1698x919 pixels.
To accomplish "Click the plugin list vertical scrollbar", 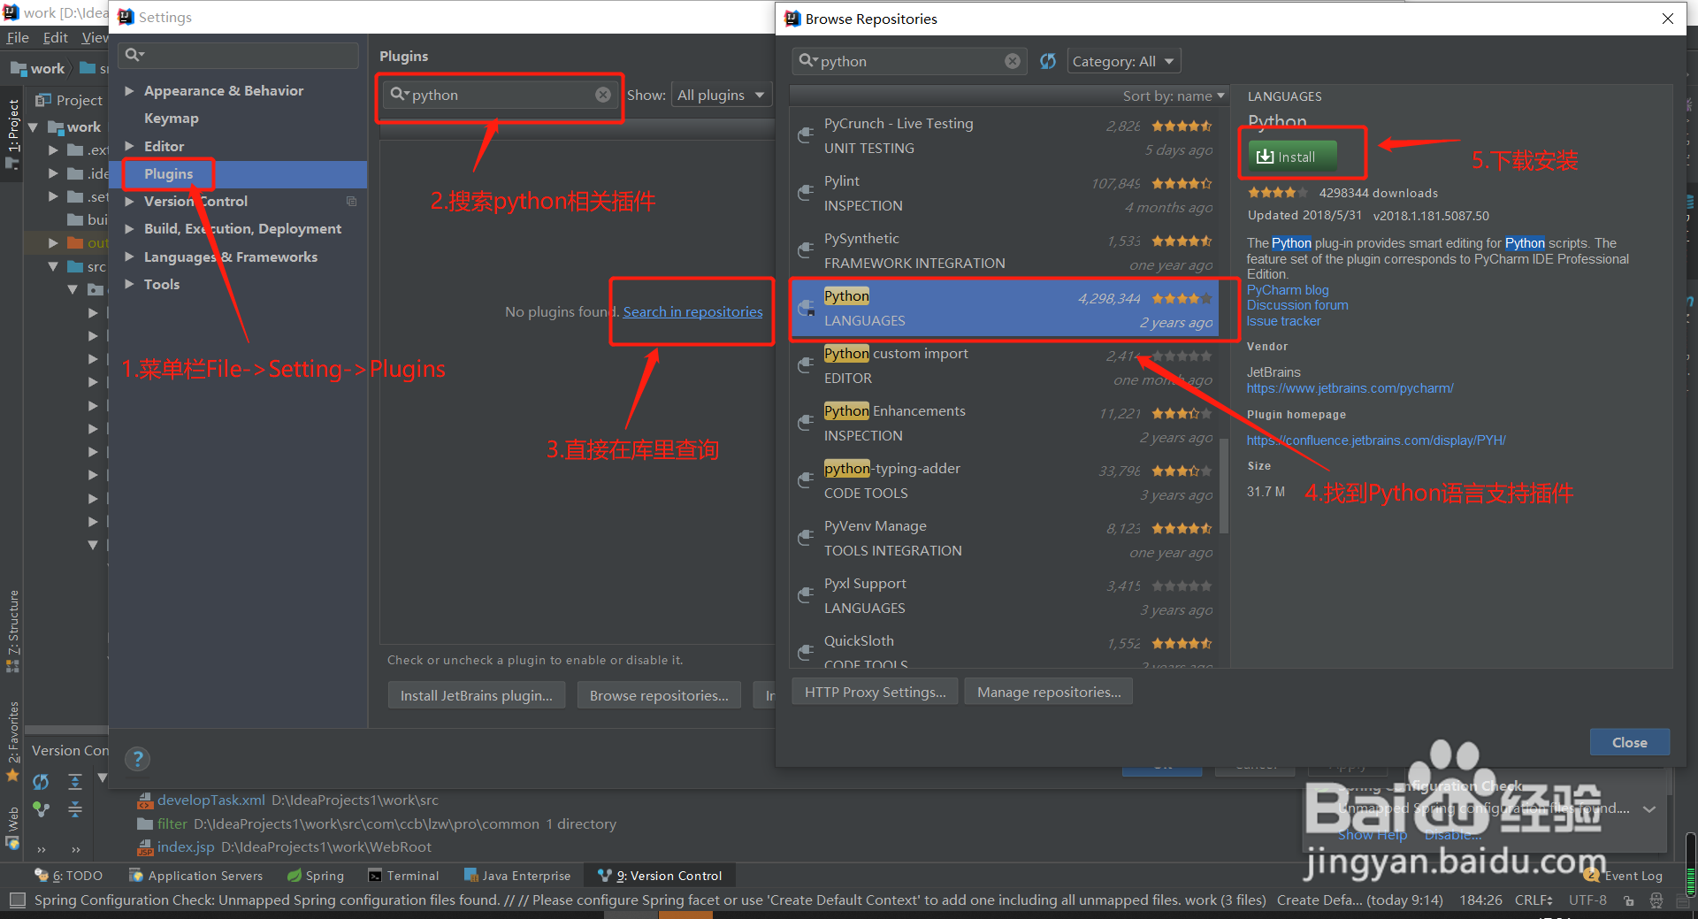I will coord(1224,486).
